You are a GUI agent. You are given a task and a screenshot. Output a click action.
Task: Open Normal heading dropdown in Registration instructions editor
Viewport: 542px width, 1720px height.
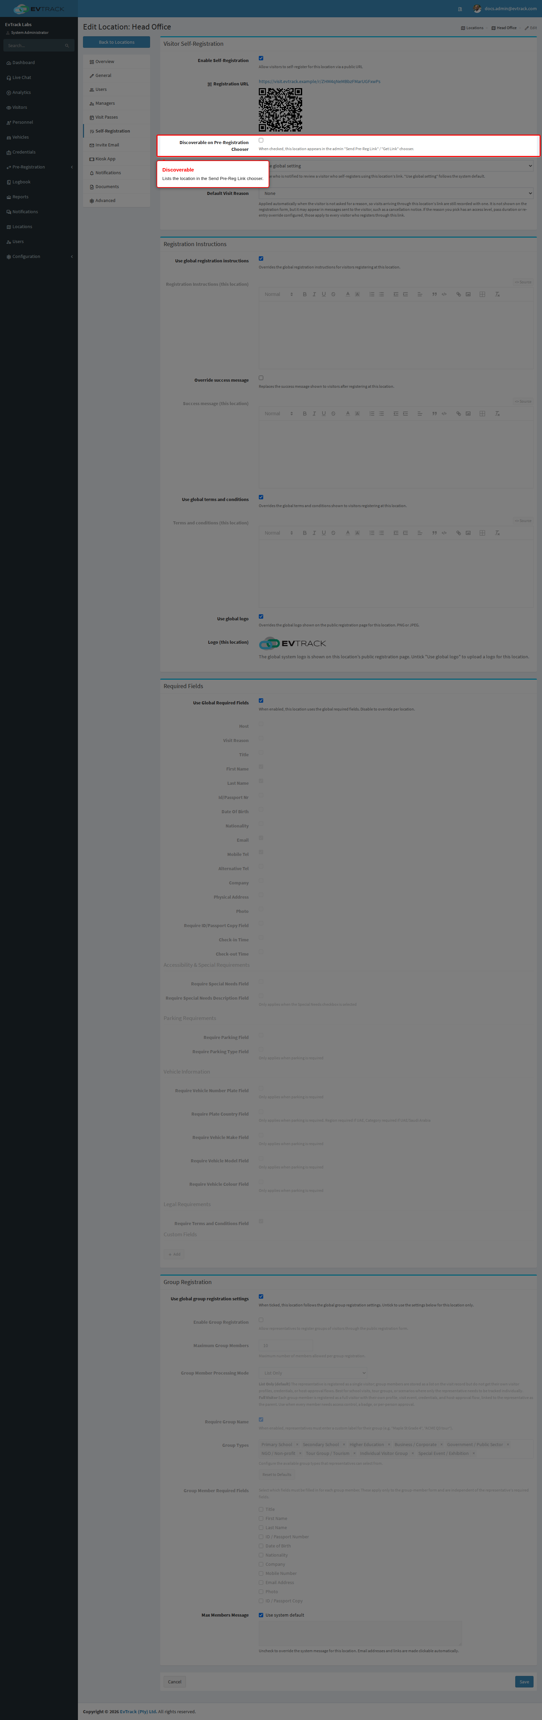pos(278,295)
